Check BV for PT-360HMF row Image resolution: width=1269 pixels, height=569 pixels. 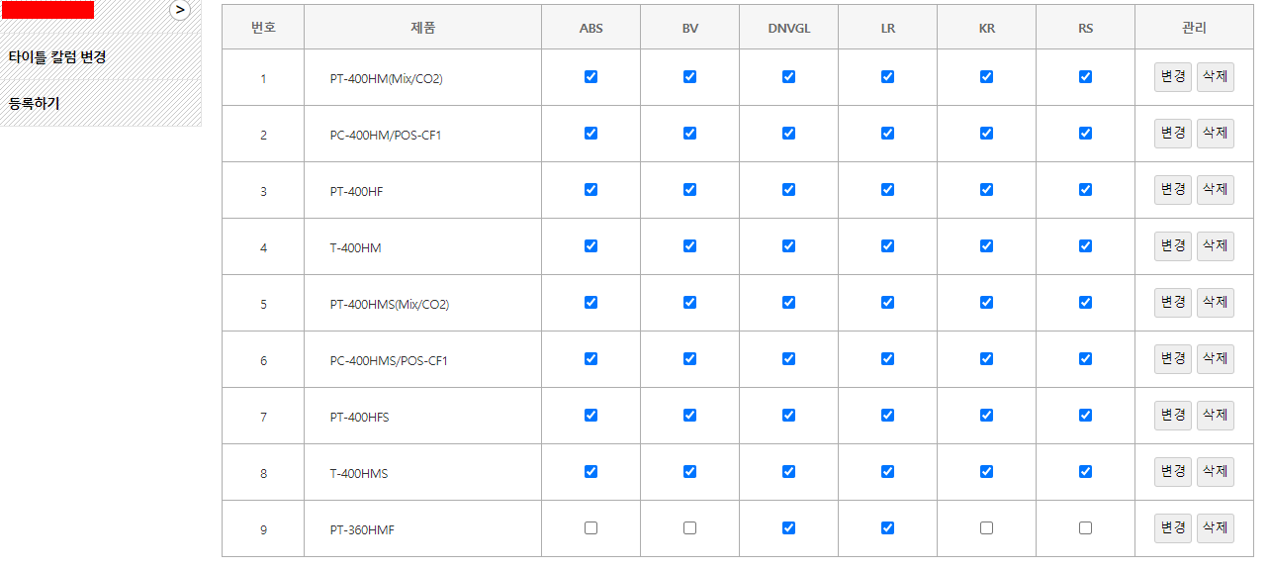(x=689, y=527)
